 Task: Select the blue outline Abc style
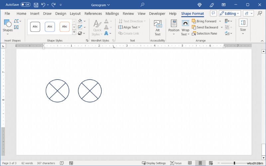50,27
